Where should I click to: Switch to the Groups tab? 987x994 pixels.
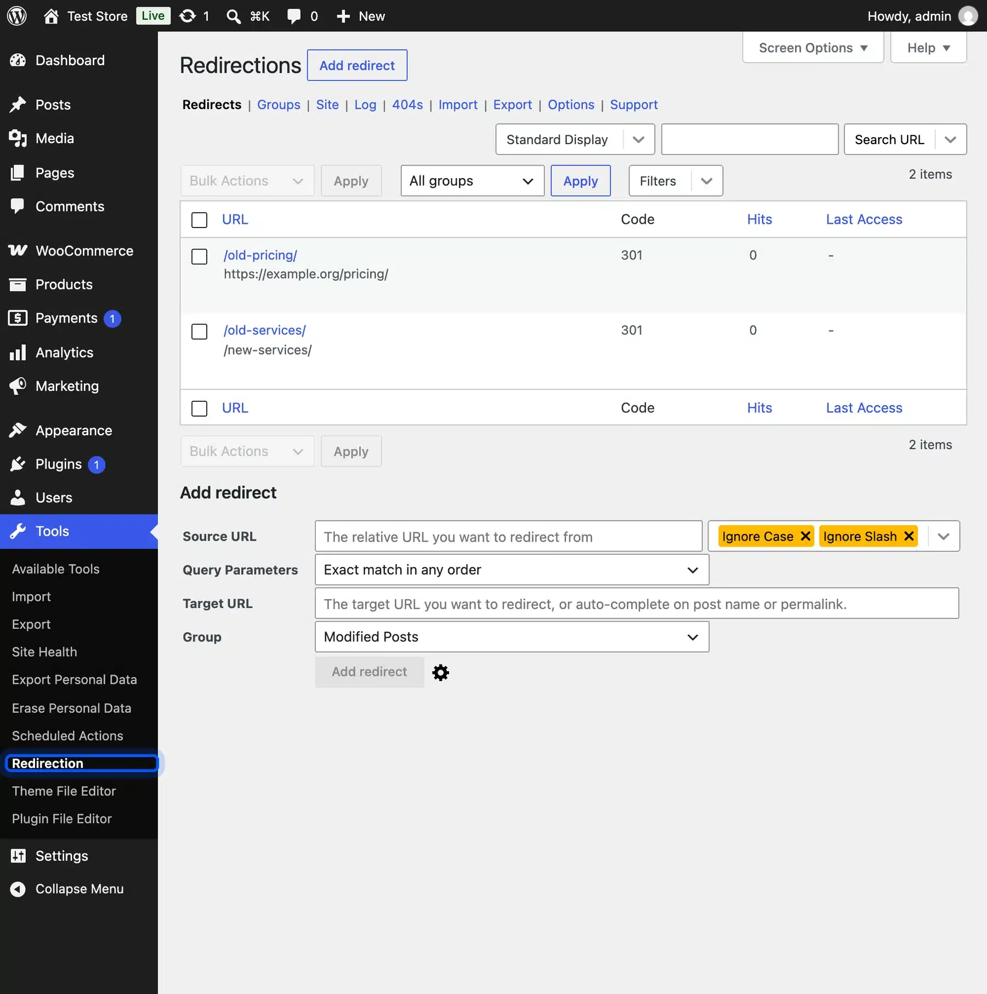pyautogui.click(x=279, y=104)
